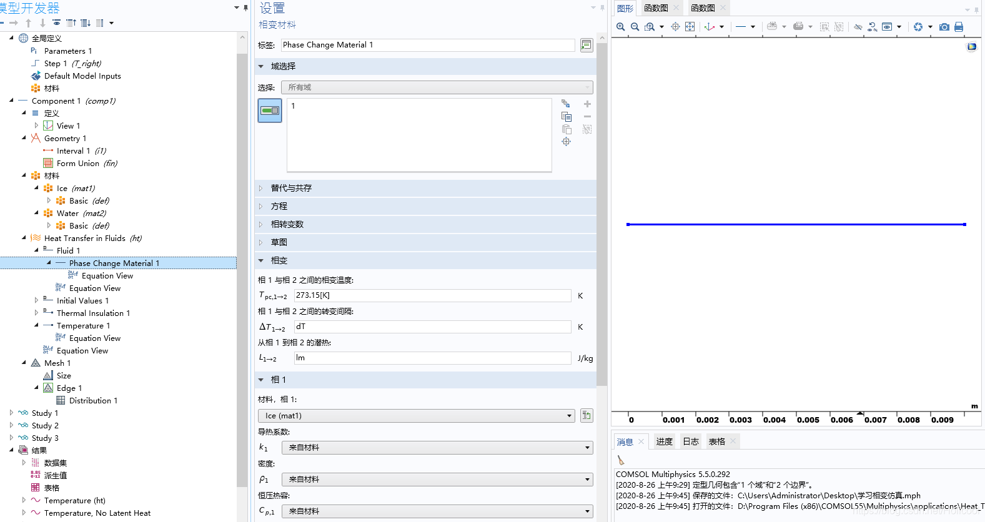Zoom out on the graphics view
Viewport: 985px width, 522px height.
coord(635,27)
